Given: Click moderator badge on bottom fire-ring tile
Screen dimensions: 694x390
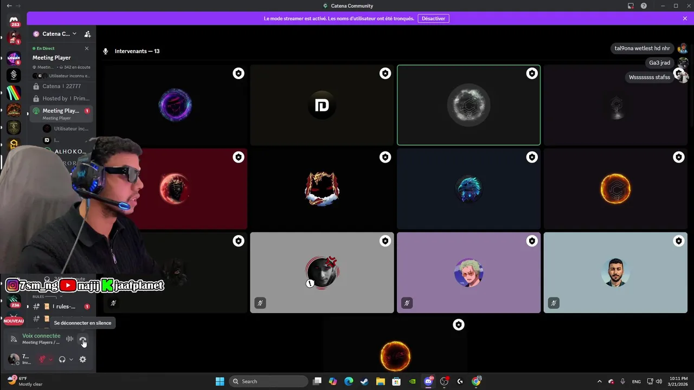Looking at the screenshot, I should point(459,324).
